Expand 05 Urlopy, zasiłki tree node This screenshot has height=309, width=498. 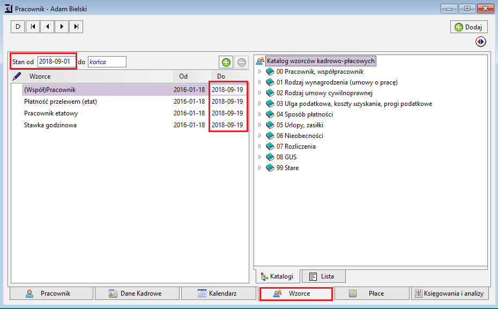(259, 125)
